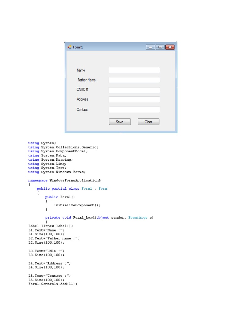This screenshot has height=322, width=241.
Task: Click the 'using System.Collections.Generic;' line
Action: tap(63, 147)
